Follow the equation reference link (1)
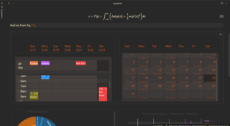Screen dimensions: 230x126 (33, 25)
